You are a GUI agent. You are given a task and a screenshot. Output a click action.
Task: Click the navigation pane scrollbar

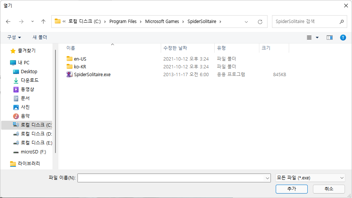(x=55, y=101)
